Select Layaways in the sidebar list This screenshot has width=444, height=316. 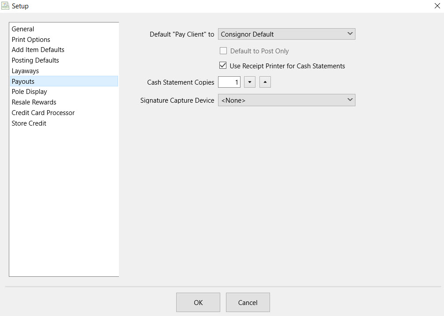click(25, 71)
